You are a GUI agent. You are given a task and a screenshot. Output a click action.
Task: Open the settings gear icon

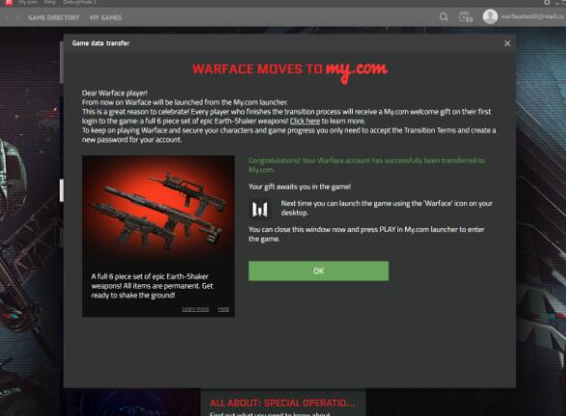(547, 3)
